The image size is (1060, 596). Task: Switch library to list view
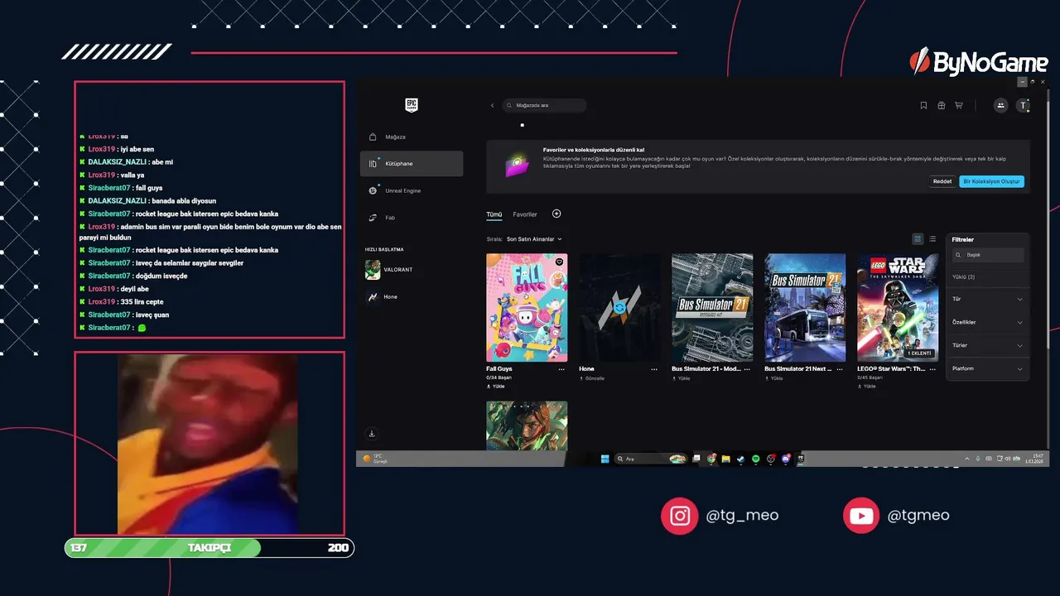tap(932, 239)
